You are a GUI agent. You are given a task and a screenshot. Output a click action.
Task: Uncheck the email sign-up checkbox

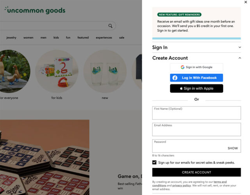(155, 163)
